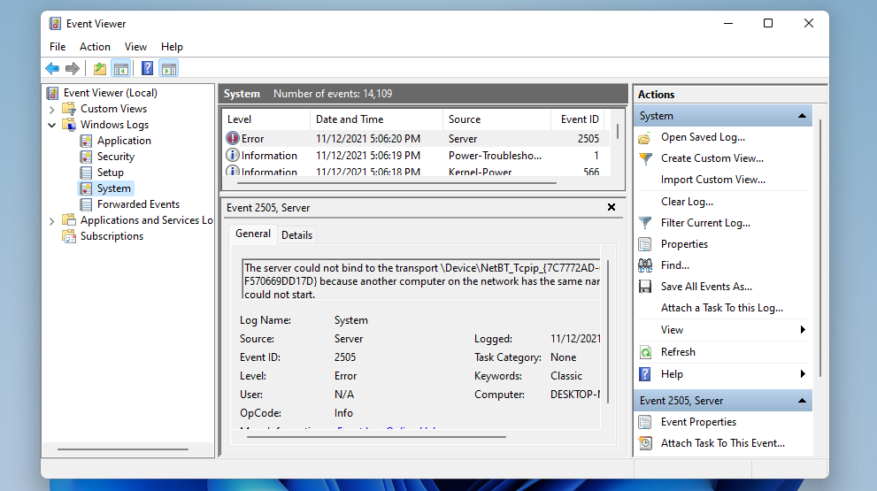Click the Setup log icon
Screen dimensions: 877x491
pyautogui.click(x=86, y=173)
